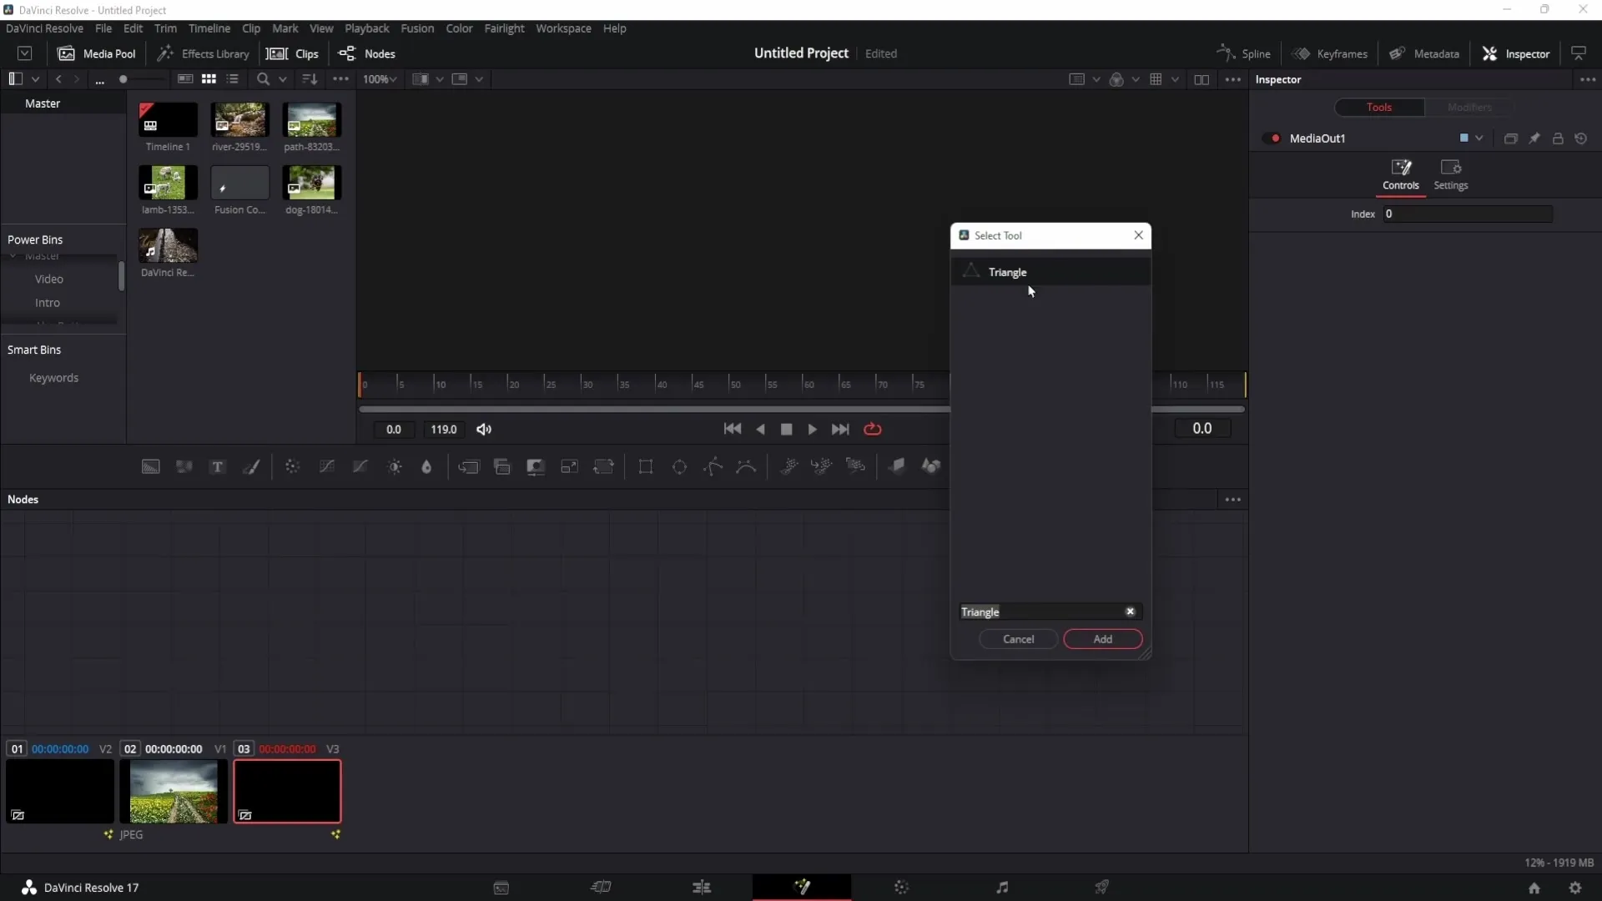Expand the Smart Bins section
Screen dimensions: 1602x901
coord(33,350)
